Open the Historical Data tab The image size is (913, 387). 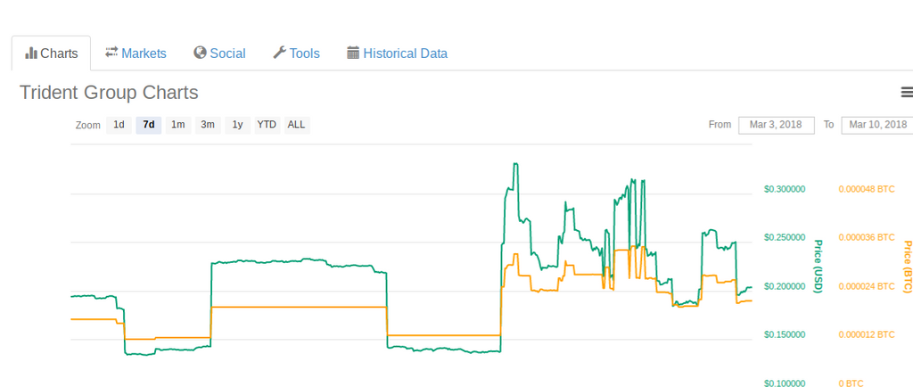[x=405, y=54]
